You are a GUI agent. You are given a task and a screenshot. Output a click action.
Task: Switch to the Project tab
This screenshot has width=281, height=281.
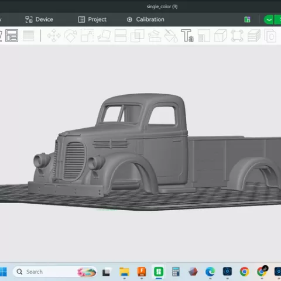92,19
